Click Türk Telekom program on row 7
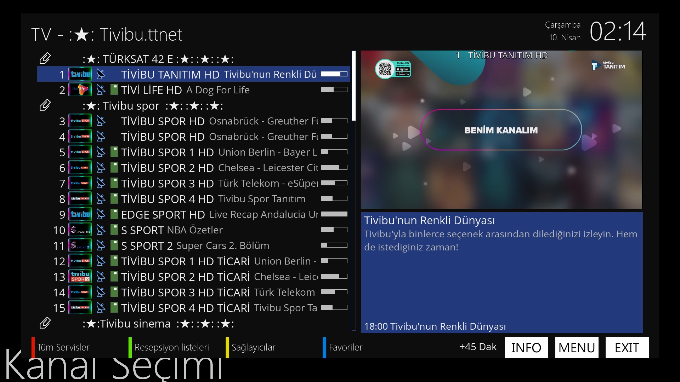This screenshot has height=382, width=680. pyautogui.click(x=268, y=183)
